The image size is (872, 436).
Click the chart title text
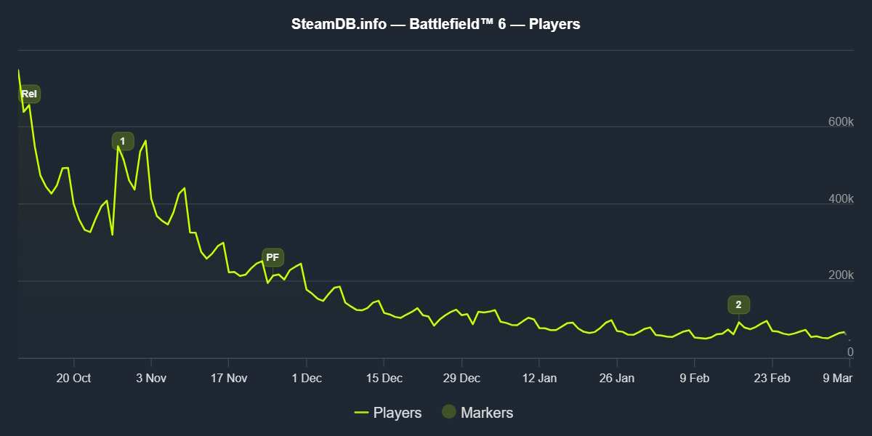tap(436, 25)
